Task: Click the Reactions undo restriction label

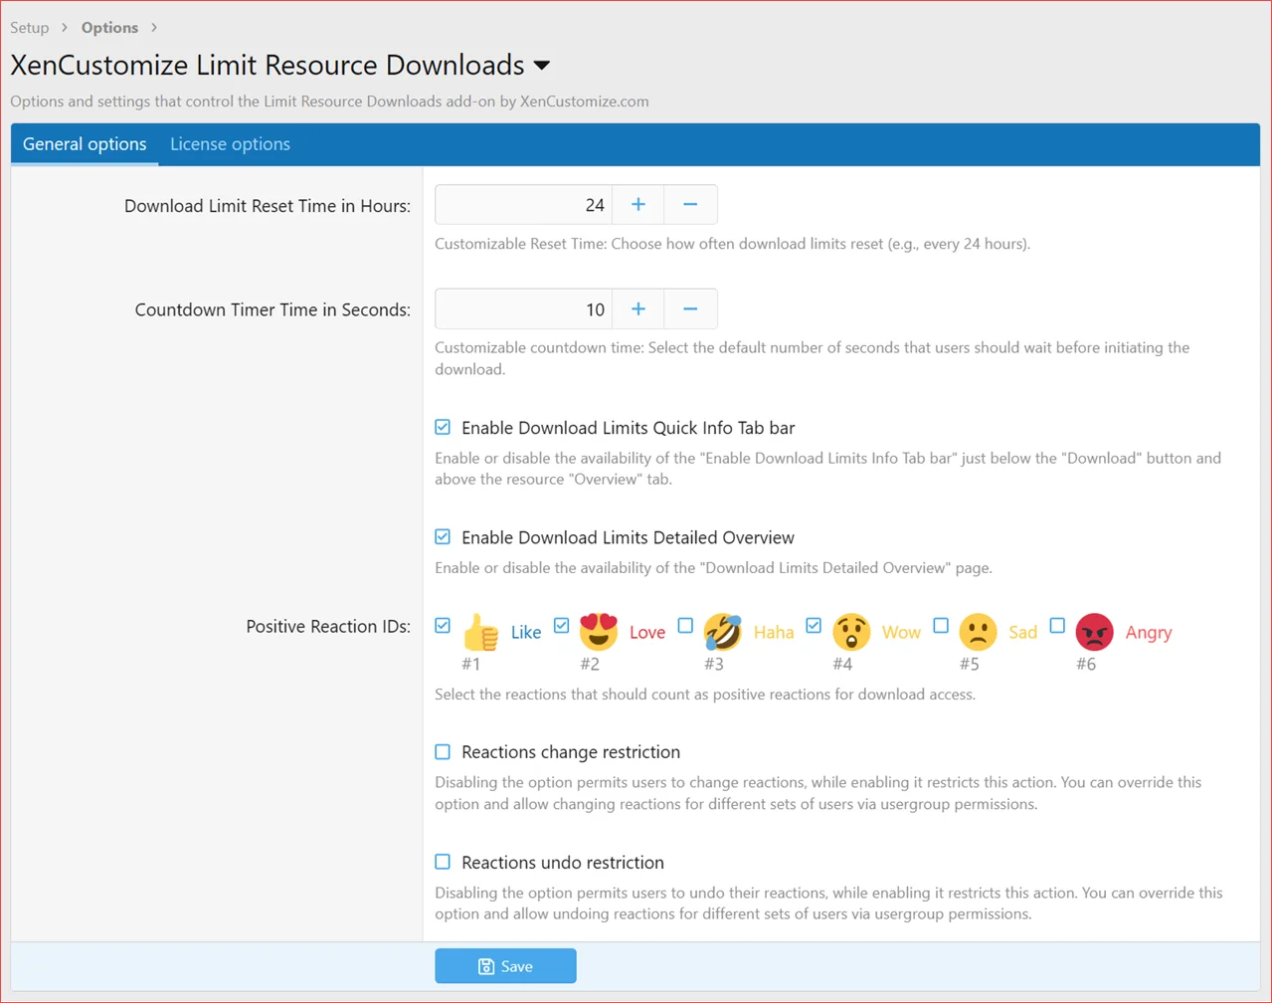Action: pyautogui.click(x=563, y=863)
